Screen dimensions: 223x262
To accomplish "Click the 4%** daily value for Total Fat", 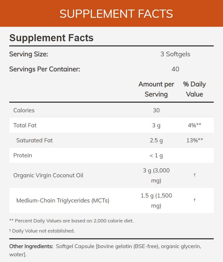I will click(x=194, y=125).
